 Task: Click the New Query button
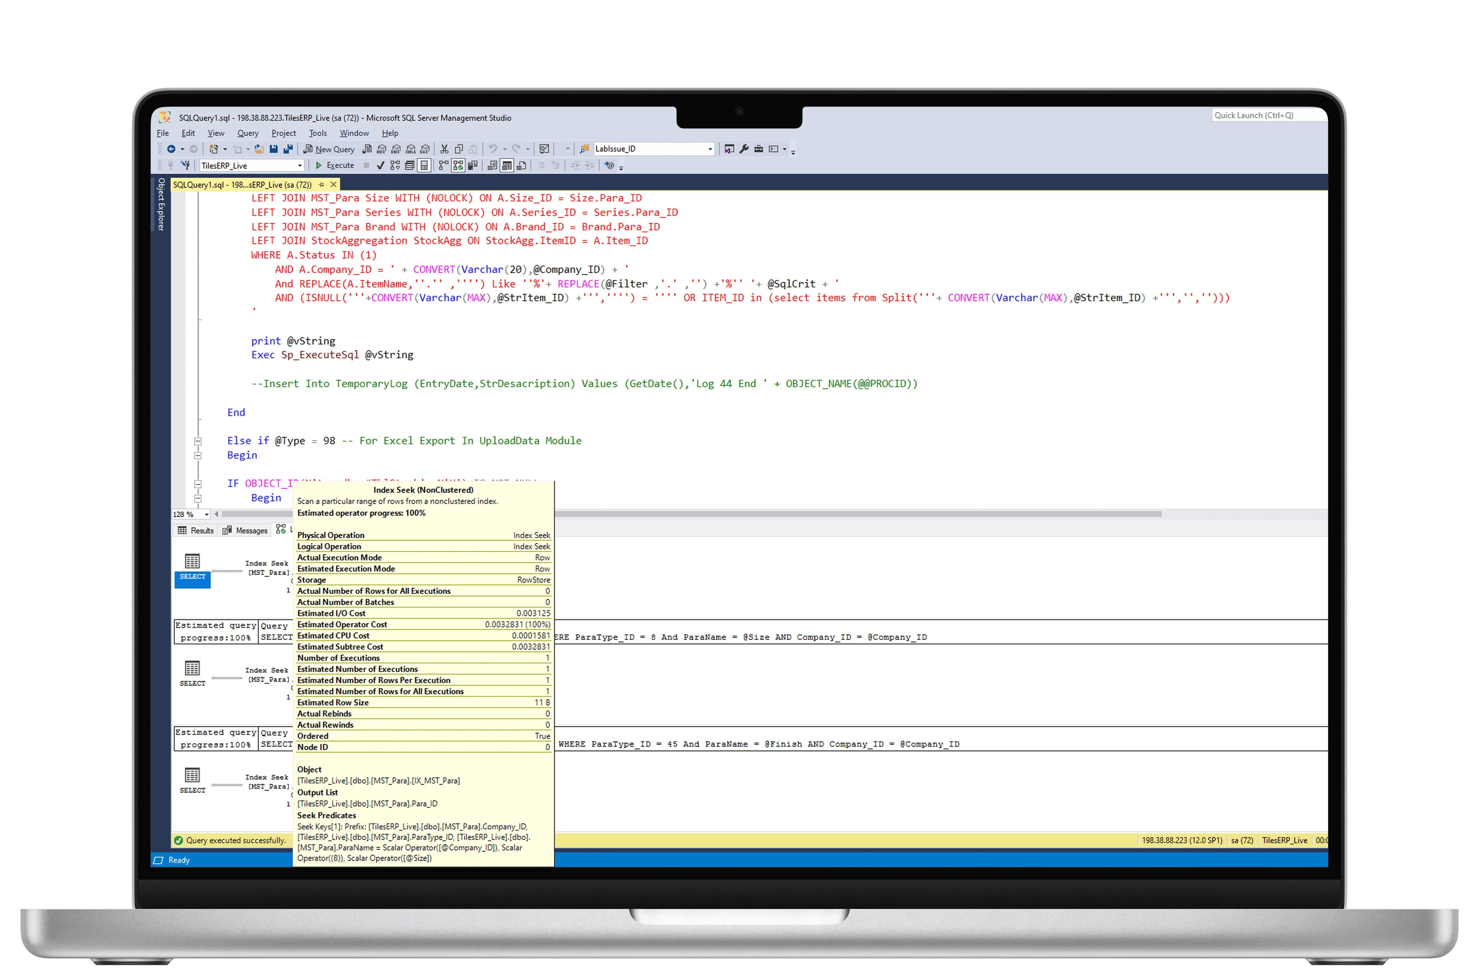click(329, 149)
